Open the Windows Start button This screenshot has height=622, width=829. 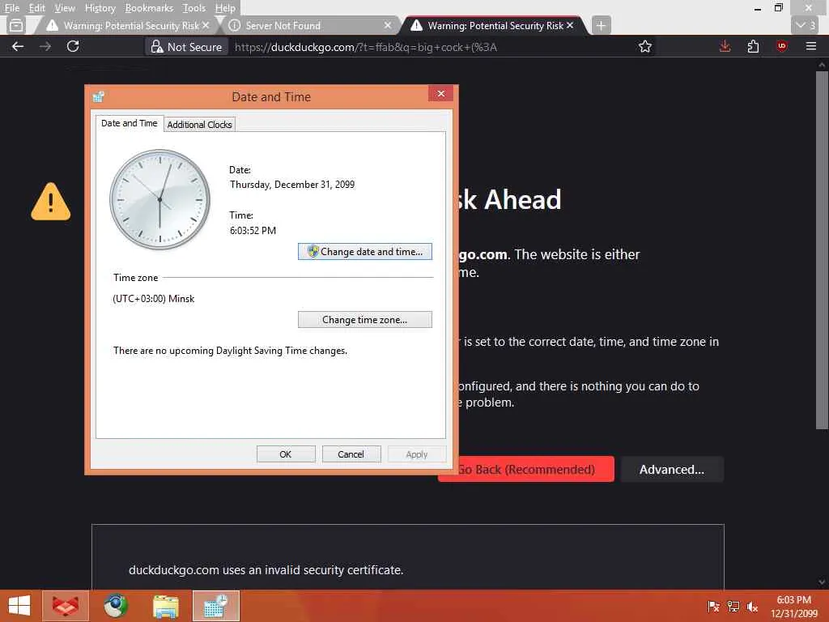pyautogui.click(x=19, y=606)
